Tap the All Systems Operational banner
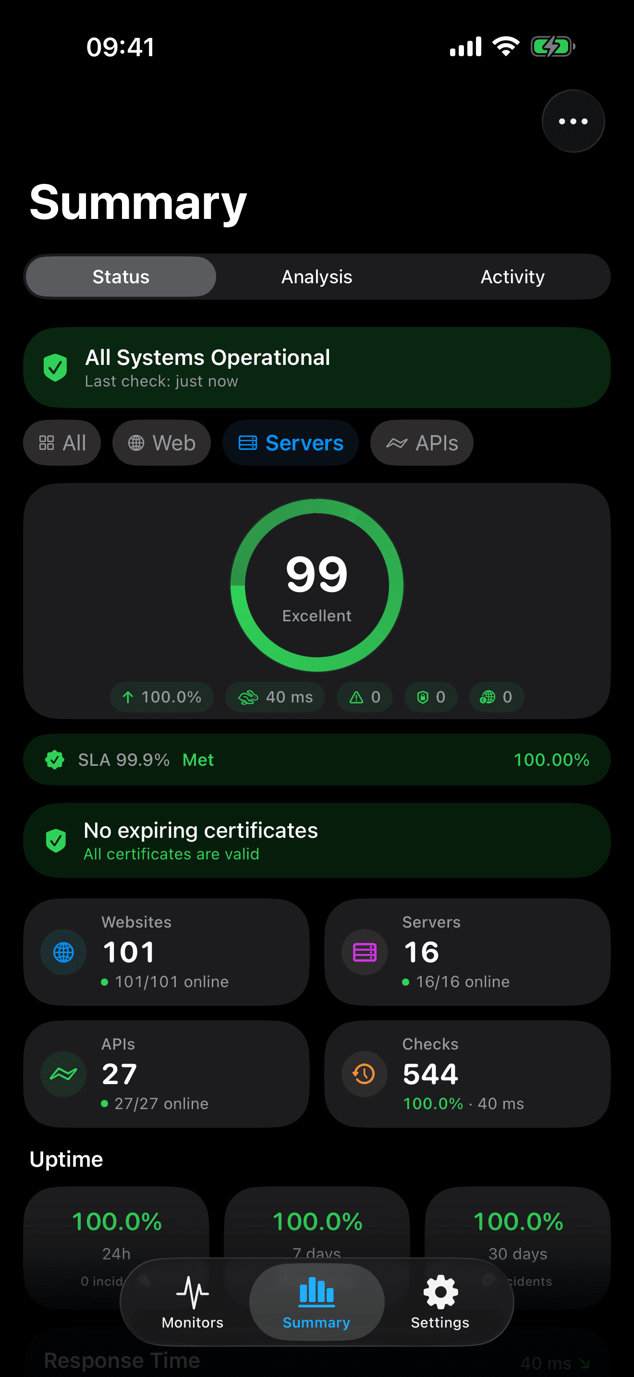The width and height of the screenshot is (634, 1377). [317, 368]
